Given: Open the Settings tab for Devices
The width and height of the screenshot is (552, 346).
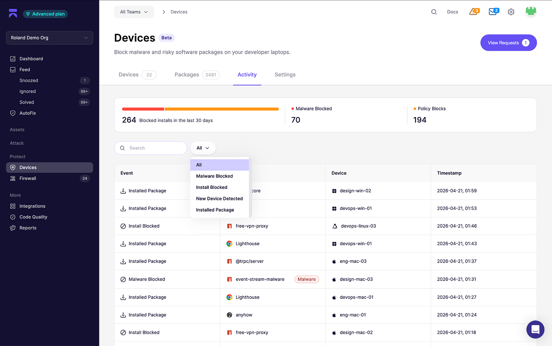Looking at the screenshot, I should tap(285, 75).
